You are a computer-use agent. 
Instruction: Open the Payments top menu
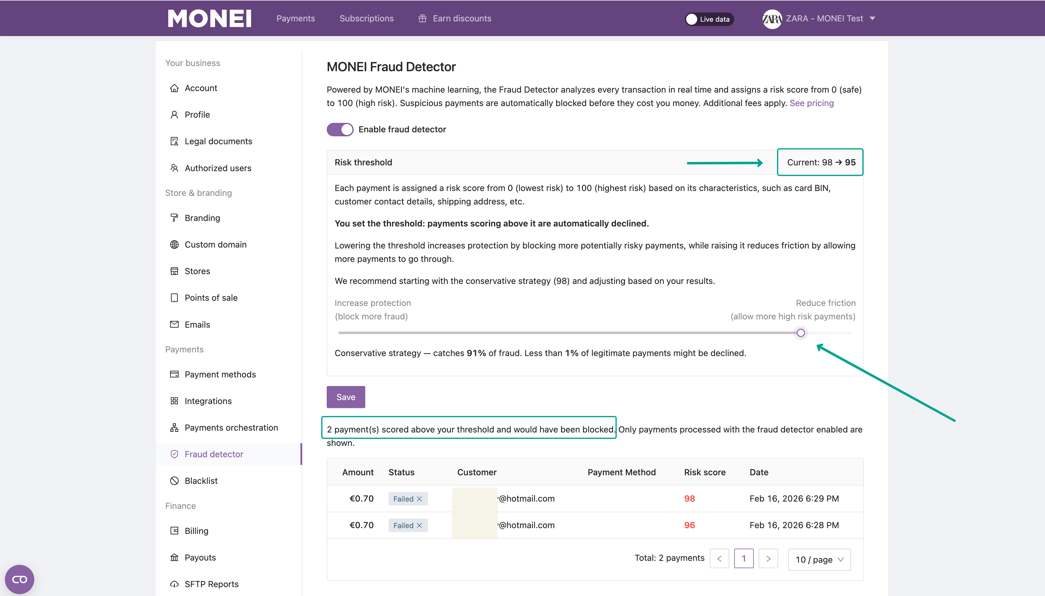295,18
